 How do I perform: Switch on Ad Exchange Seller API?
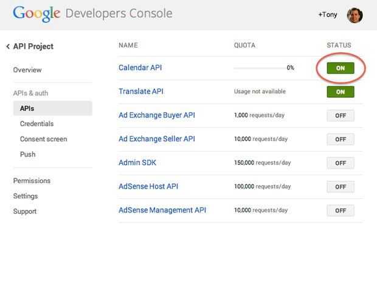[x=341, y=139]
